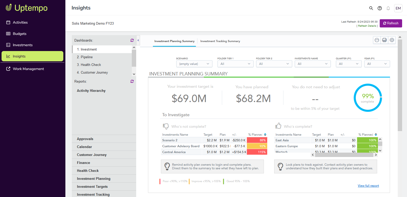This screenshot has width=407, height=197.
Task: Open the Approvals report section
Action: [x=104, y=139]
